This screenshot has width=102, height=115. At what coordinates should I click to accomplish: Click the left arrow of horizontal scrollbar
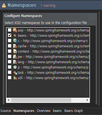click(x=9, y=100)
